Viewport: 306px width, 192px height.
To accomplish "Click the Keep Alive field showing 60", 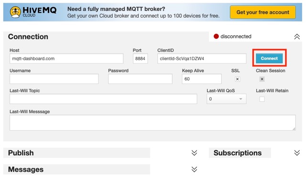I will click(x=202, y=79).
